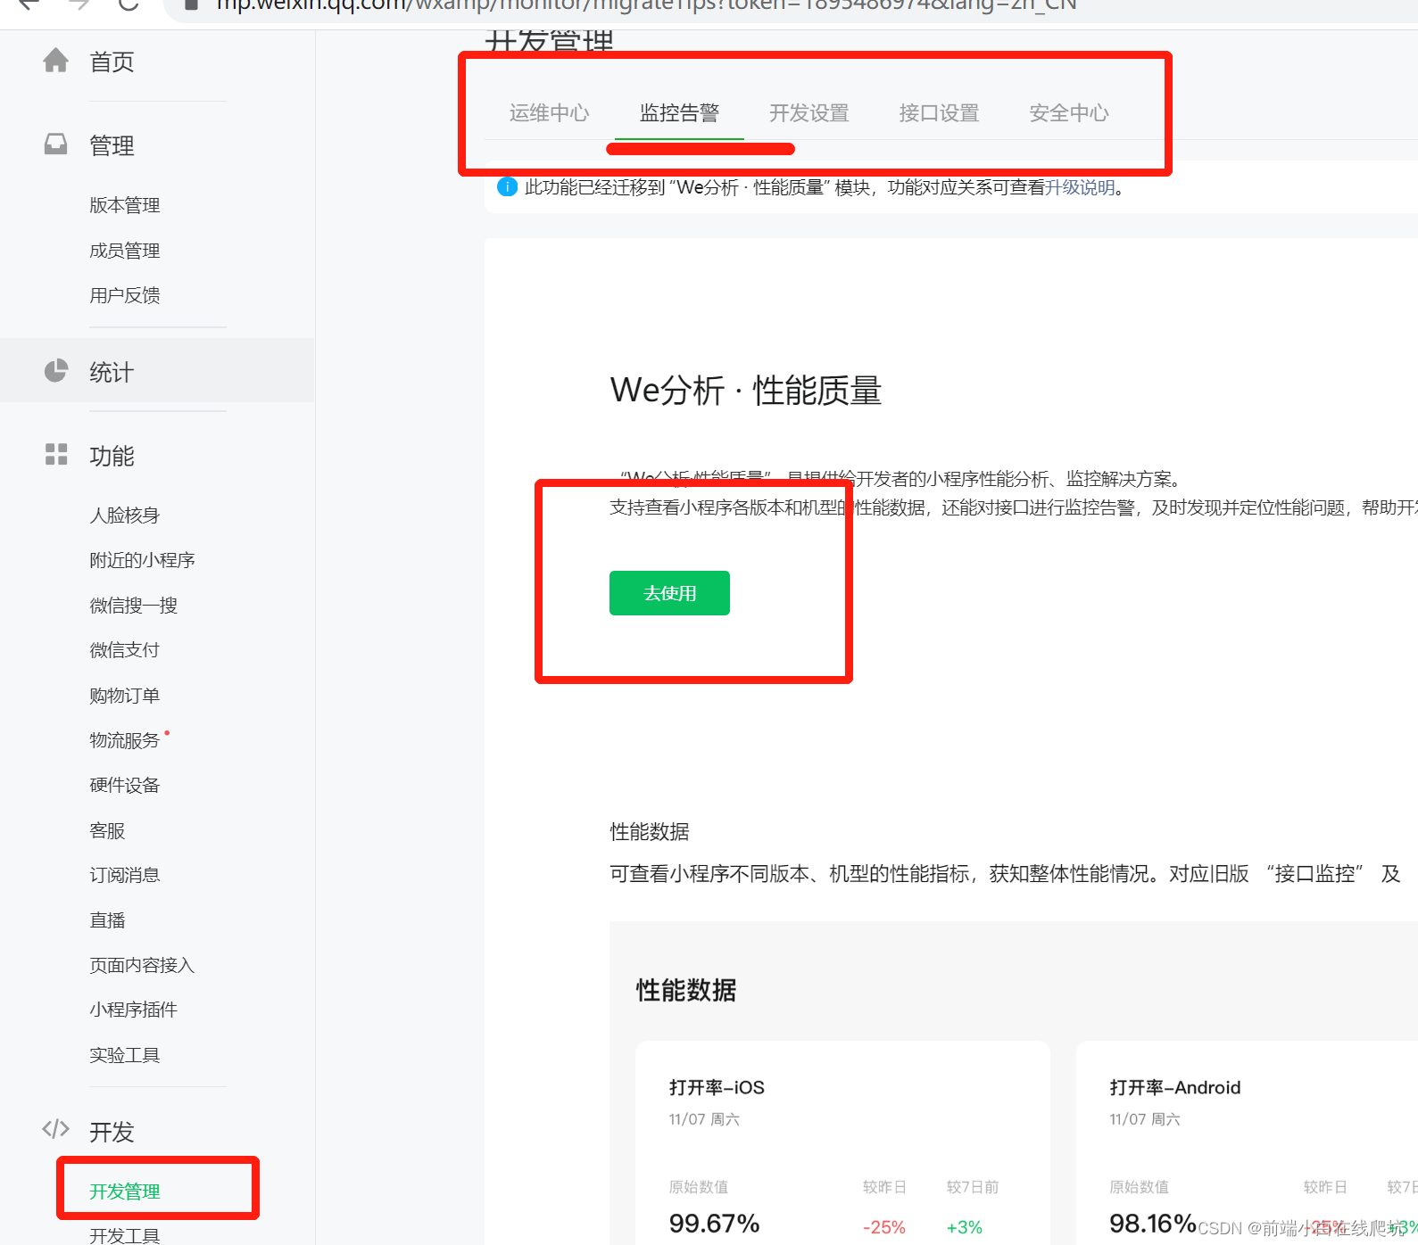The height and width of the screenshot is (1245, 1418).
Task: Click the inbox icon beside 管理
Action: click(55, 144)
